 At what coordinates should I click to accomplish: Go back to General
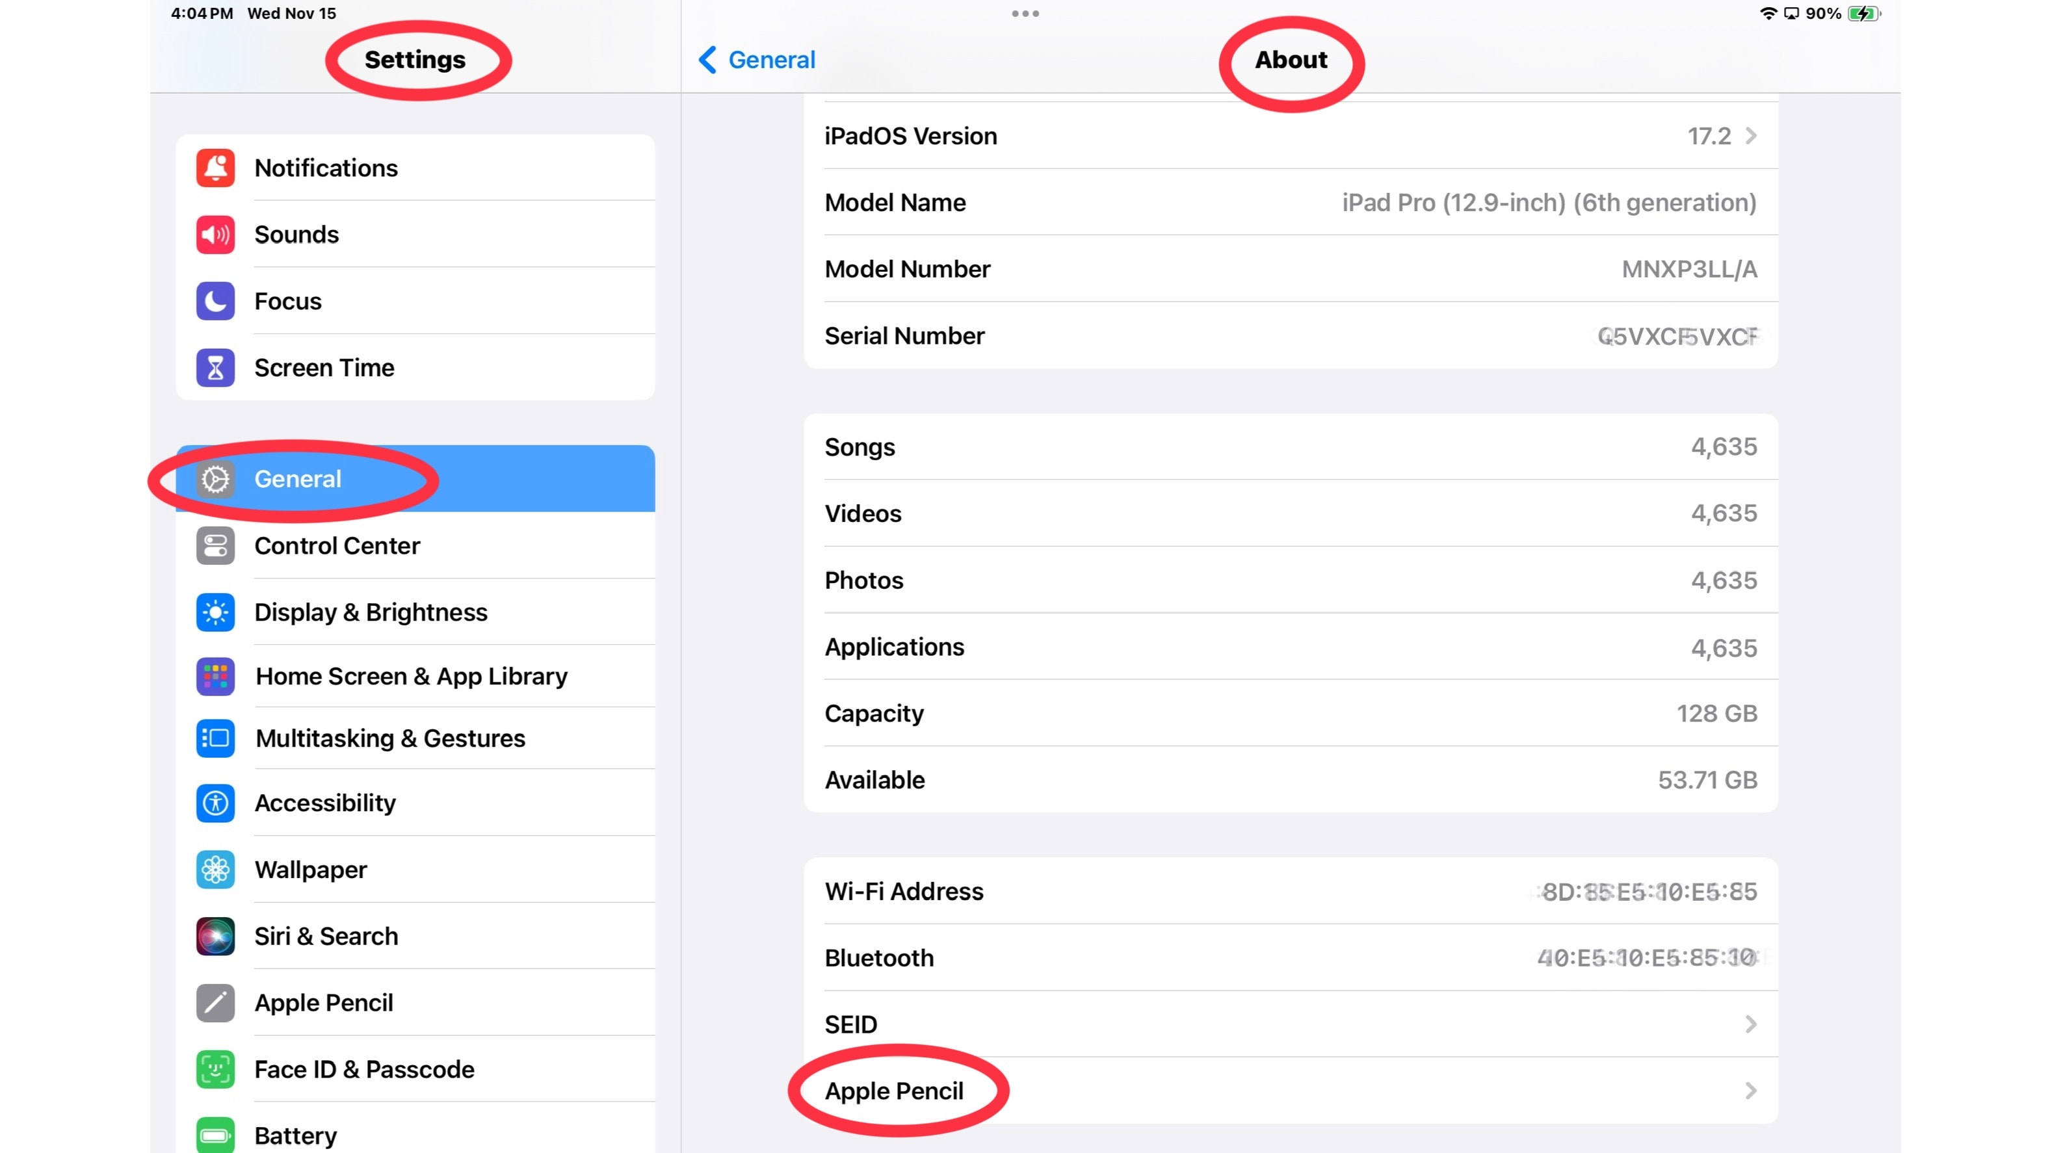point(757,60)
